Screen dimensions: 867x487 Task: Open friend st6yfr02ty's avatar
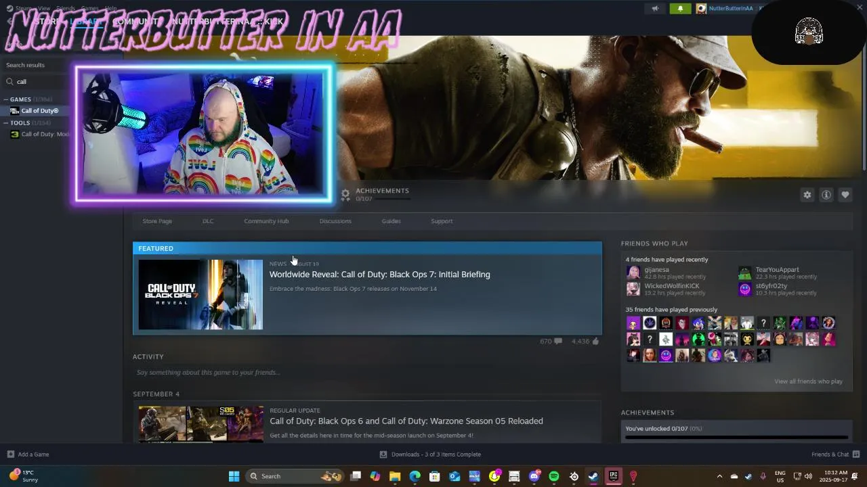click(745, 289)
